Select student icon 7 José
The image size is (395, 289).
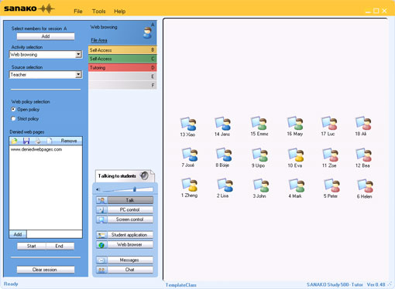coord(190,155)
